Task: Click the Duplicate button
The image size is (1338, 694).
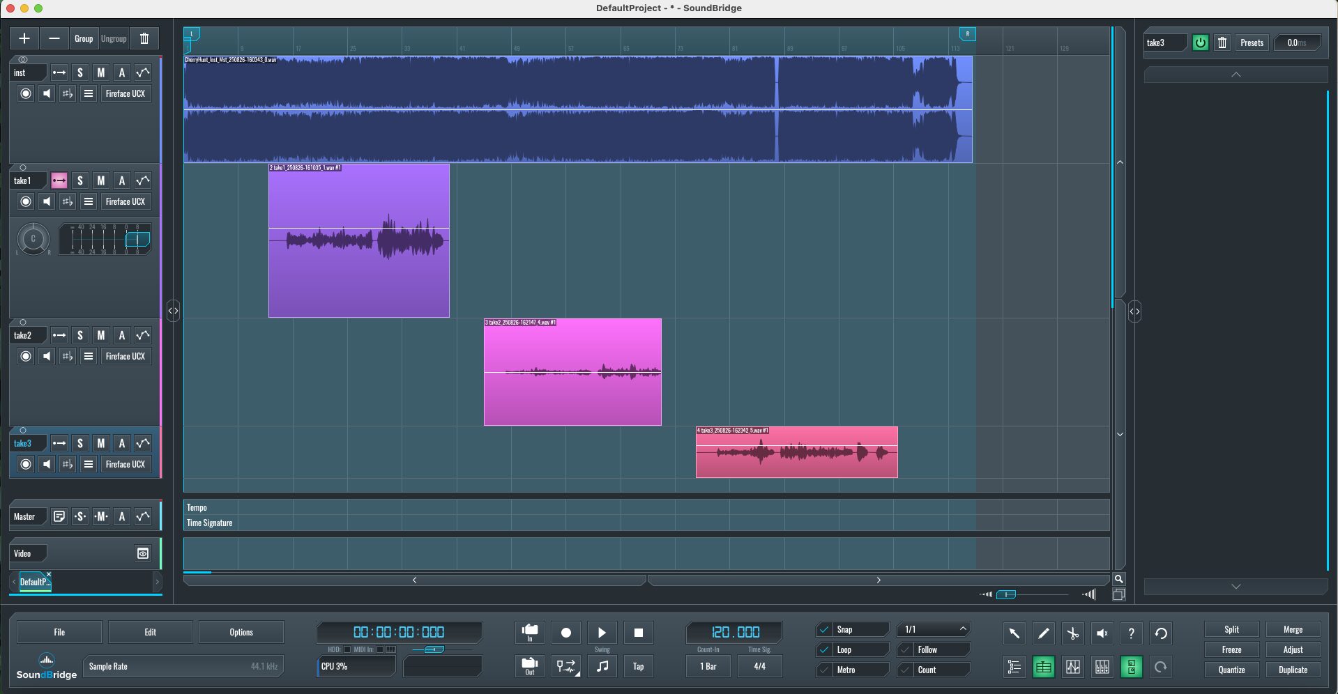Action: [x=1293, y=670]
